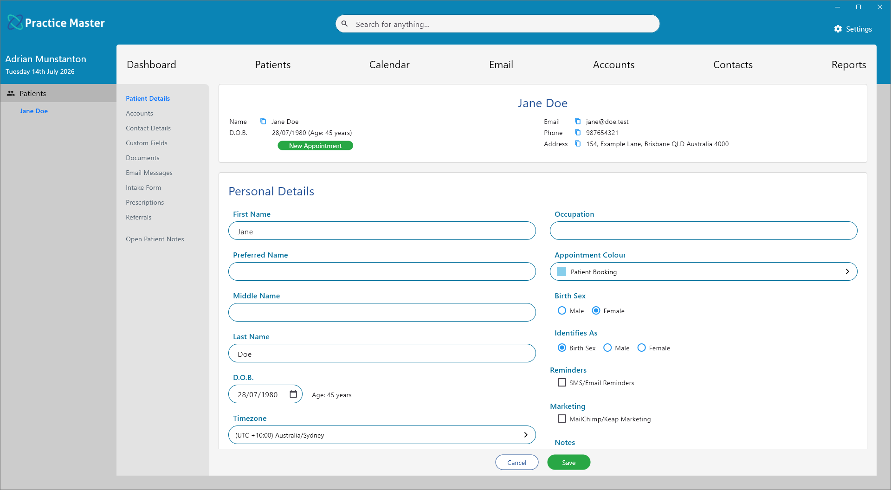Image resolution: width=891 pixels, height=490 pixels.
Task: Copy the phone number 987654321 icon
Action: coord(578,132)
